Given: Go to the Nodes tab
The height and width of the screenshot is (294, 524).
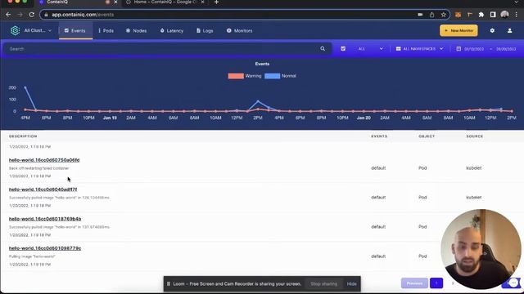Looking at the screenshot, I should tap(137, 31).
